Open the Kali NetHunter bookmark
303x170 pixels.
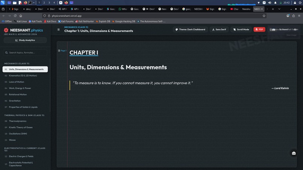(x=85, y=21)
